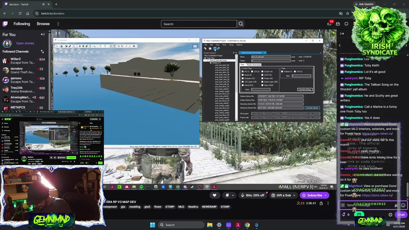Collapse the stream chat panel
This screenshot has height=230, width=409.
pyautogui.click(x=342, y=34)
